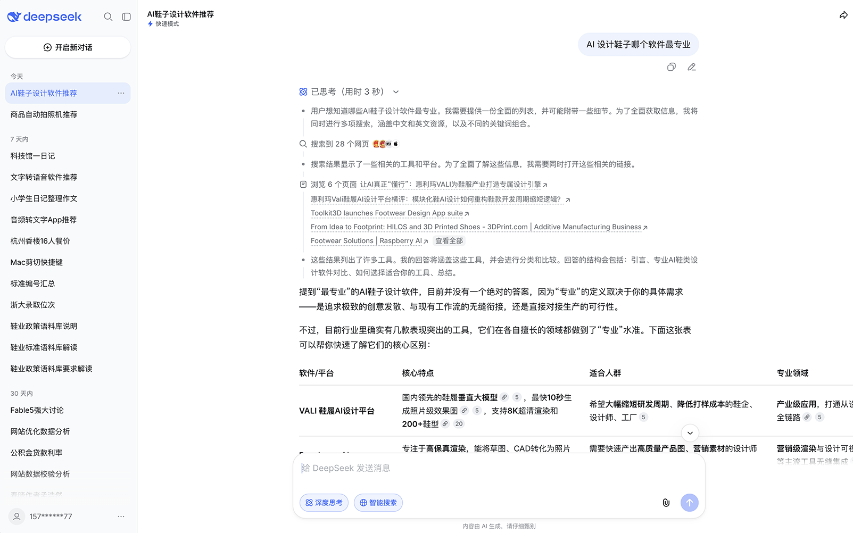Click the chat title AI鞋子设计软件推荐 in header
Viewport: 853px width, 533px height.
(180, 14)
